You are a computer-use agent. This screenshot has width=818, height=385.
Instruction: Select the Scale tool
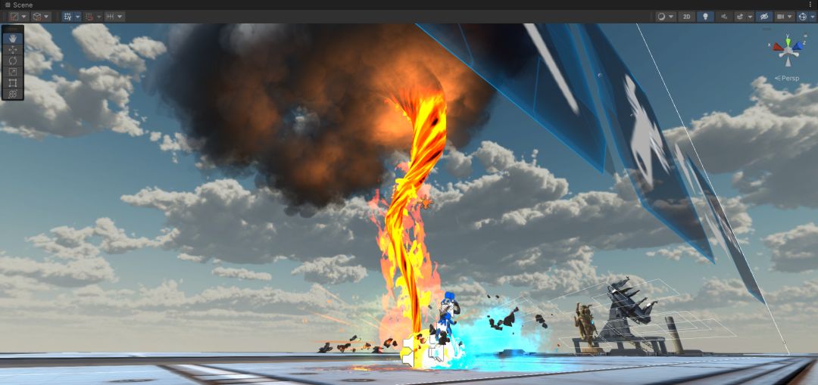pyautogui.click(x=13, y=72)
